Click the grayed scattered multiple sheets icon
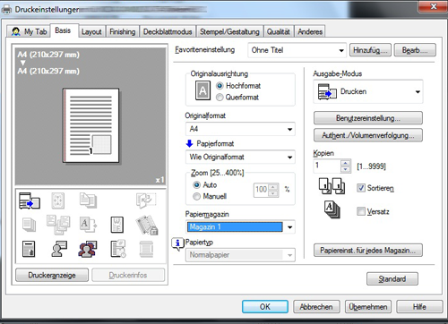The image size is (448, 324). click(x=58, y=225)
